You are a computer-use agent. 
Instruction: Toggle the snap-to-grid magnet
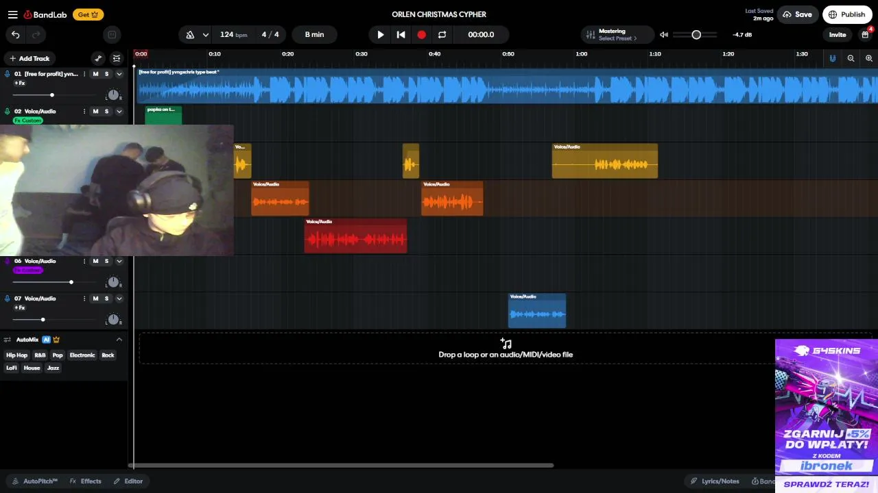coord(833,58)
